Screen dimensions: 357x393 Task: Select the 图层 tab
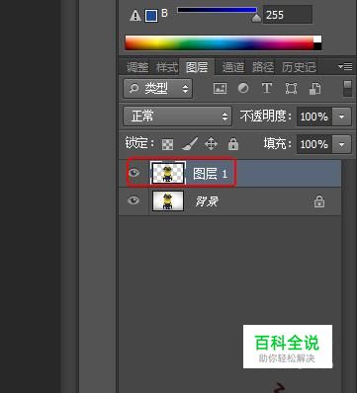coord(197,68)
